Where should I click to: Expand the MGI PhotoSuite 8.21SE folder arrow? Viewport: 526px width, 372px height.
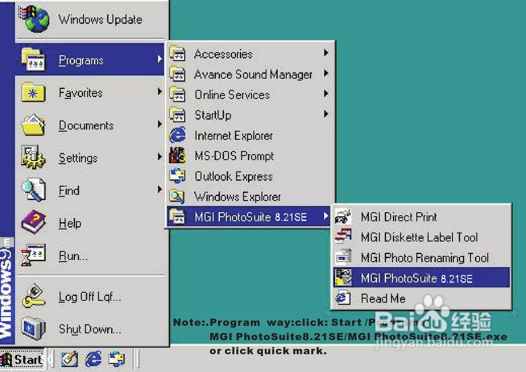(326, 216)
